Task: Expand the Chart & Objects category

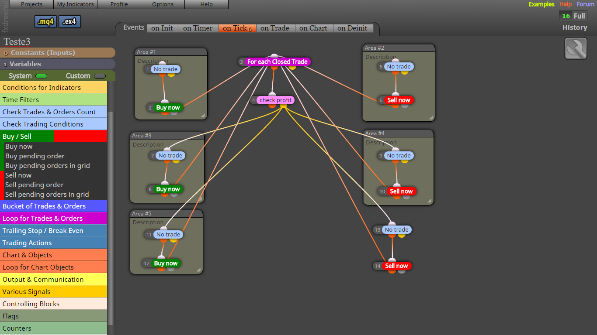Action: tap(53, 255)
